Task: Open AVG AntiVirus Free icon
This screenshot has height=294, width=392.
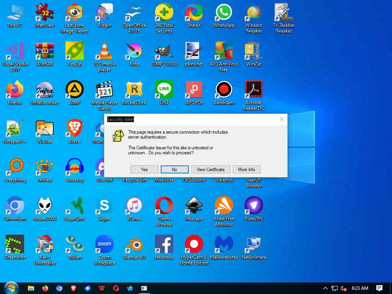Action: (x=224, y=57)
